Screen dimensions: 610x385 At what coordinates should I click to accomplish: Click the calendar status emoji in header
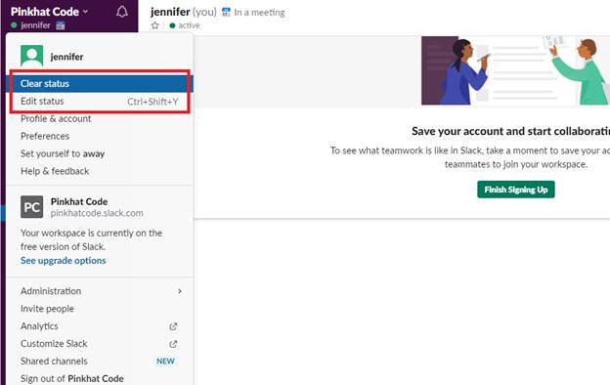point(226,12)
